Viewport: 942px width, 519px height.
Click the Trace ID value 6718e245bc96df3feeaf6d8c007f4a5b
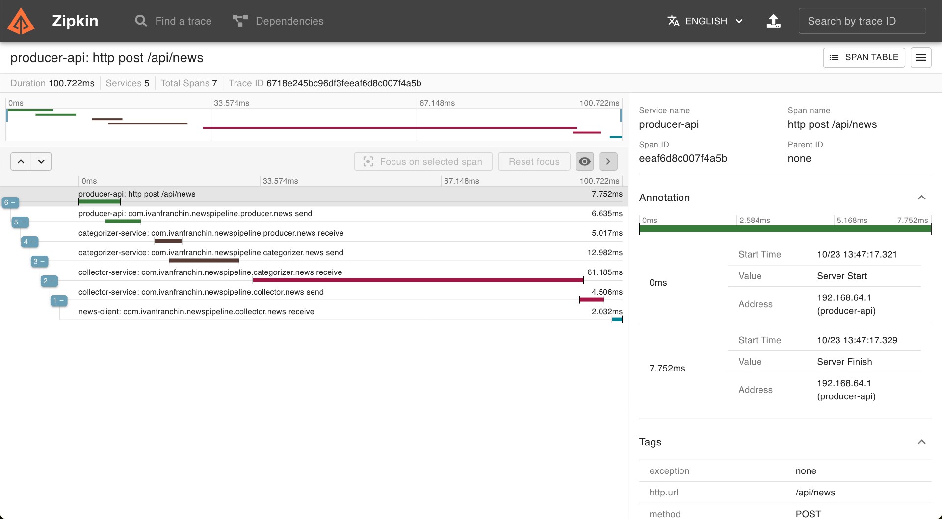(x=344, y=83)
